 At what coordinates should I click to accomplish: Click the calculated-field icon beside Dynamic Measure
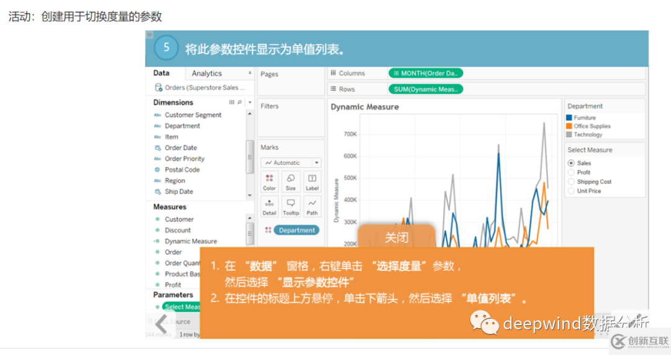pos(157,241)
